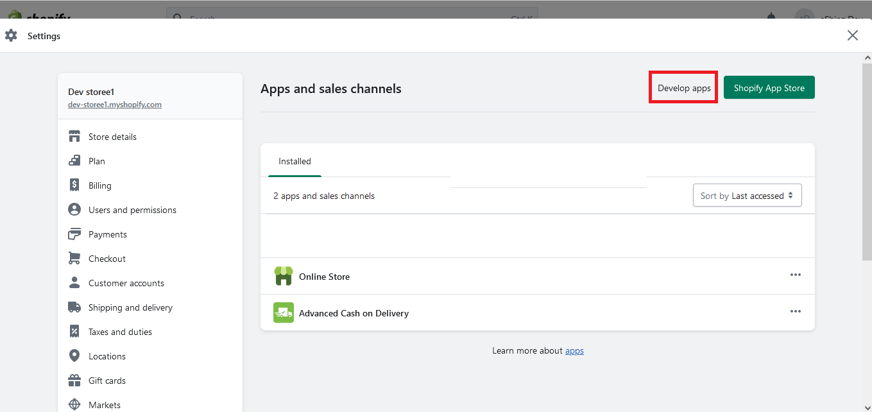
Task: Click the Develop apps button
Action: point(684,88)
